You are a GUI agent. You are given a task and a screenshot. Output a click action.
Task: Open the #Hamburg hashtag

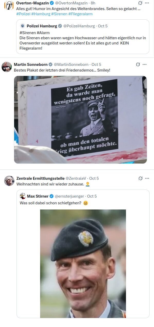(x=41, y=14)
